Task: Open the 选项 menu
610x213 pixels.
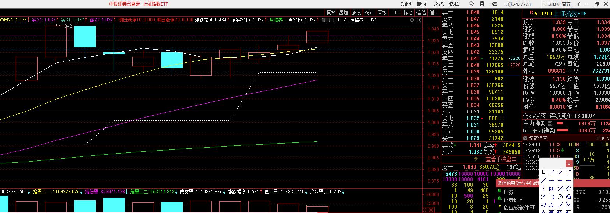Action: coord(455,4)
